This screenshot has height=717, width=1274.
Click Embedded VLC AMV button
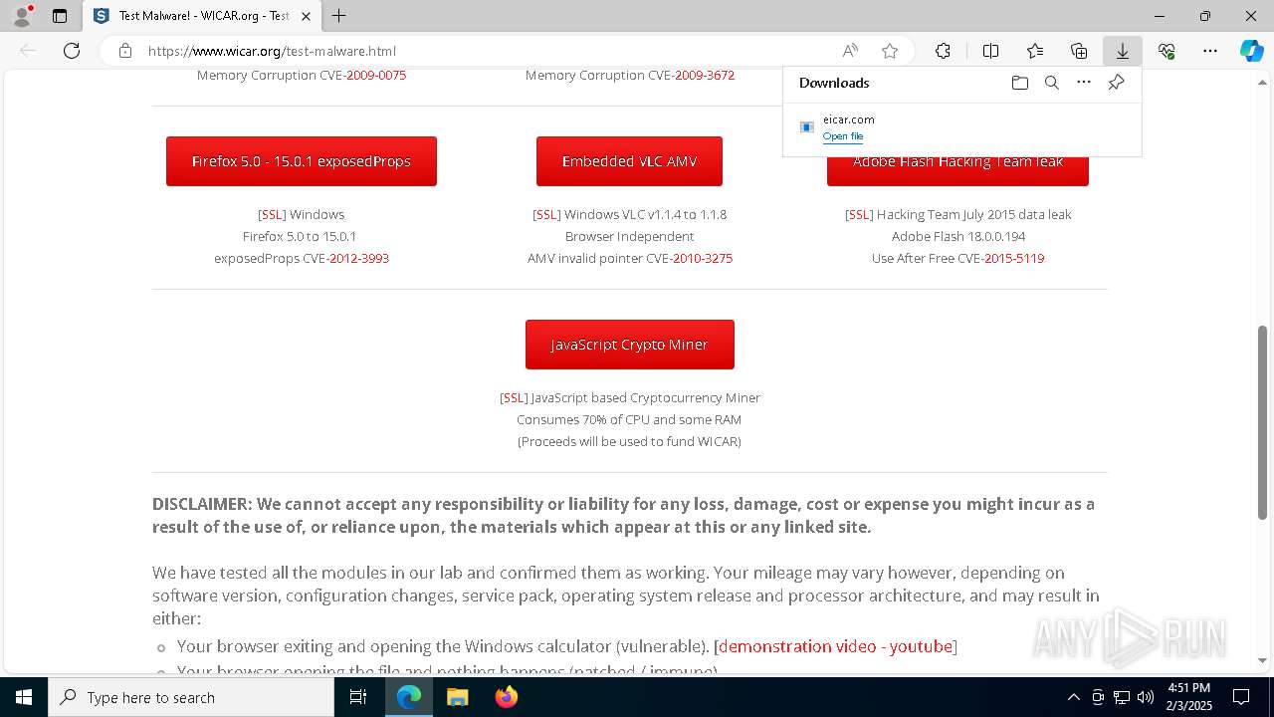(x=629, y=161)
